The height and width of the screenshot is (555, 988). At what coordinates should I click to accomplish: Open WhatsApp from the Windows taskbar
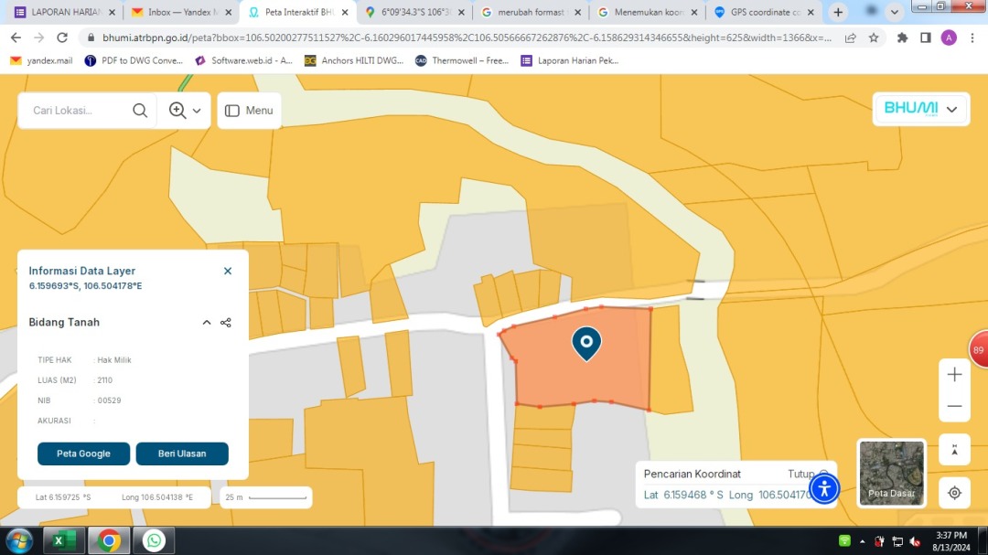tap(154, 540)
